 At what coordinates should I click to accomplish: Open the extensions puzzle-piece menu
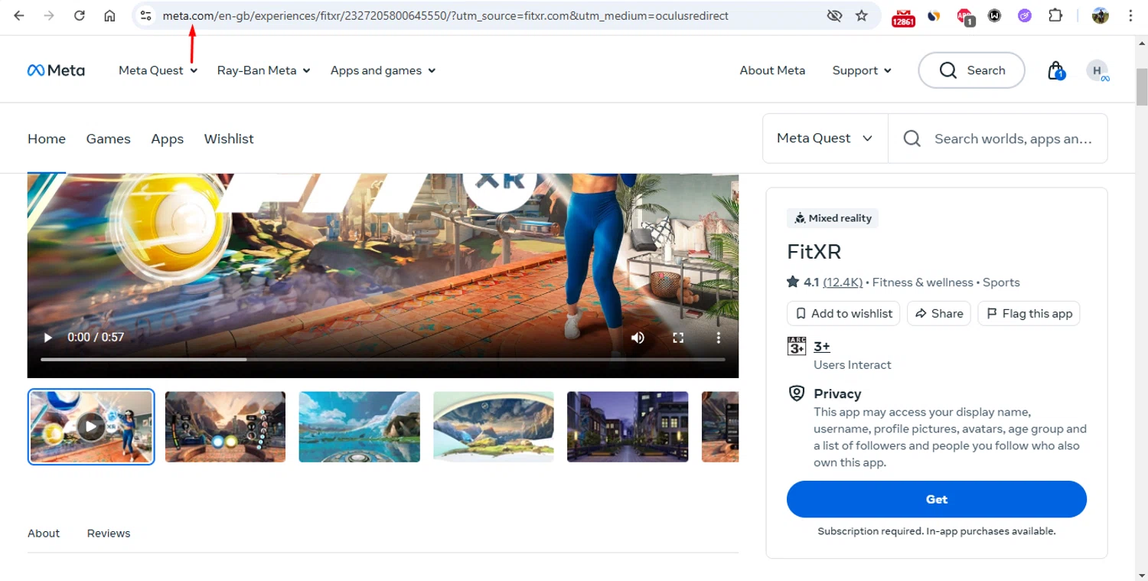click(1055, 15)
